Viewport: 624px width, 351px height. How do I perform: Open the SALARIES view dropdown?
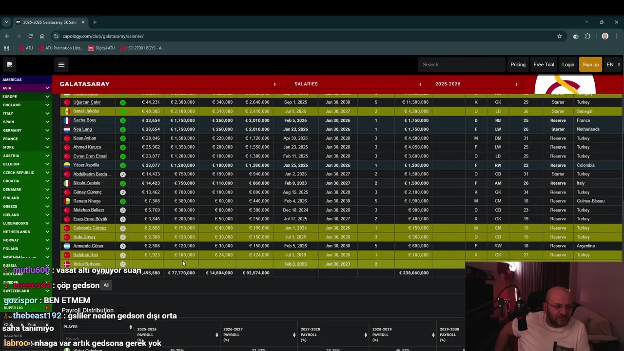(x=358, y=84)
